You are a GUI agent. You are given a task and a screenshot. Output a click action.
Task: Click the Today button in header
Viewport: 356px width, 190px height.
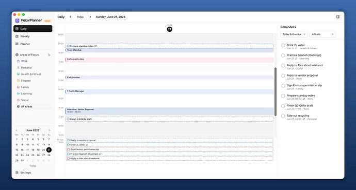(80, 17)
